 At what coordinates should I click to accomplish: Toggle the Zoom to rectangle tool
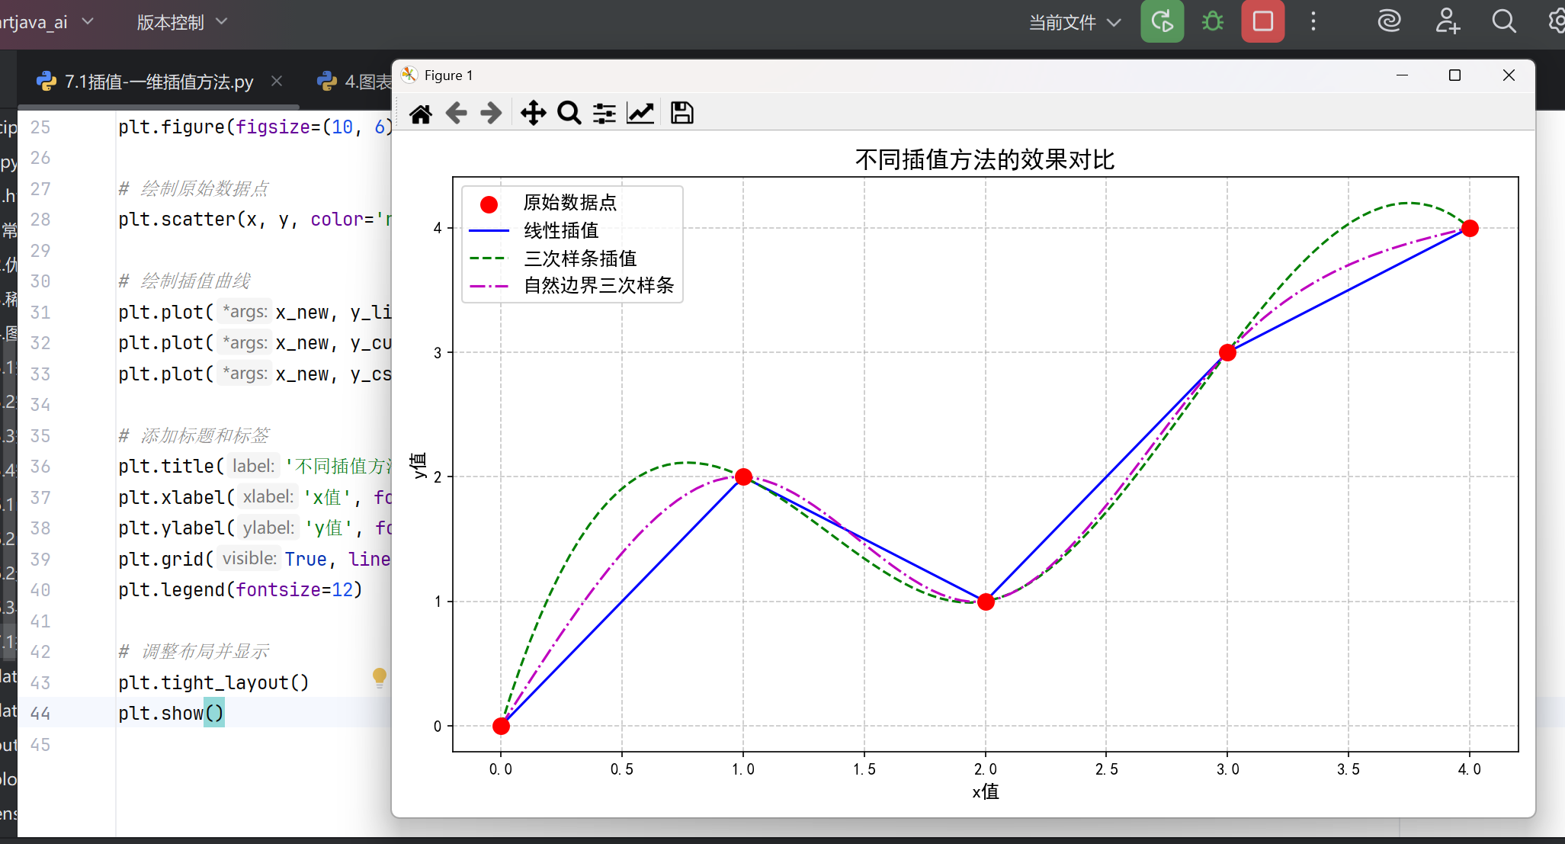pyautogui.click(x=569, y=114)
